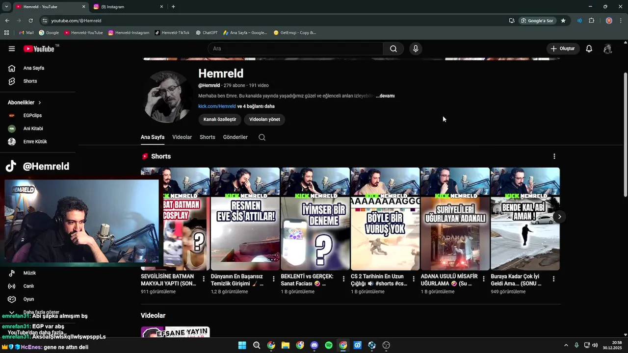The width and height of the screenshot is (628, 353).
Task: Click the address bar URL
Action: pos(76,21)
